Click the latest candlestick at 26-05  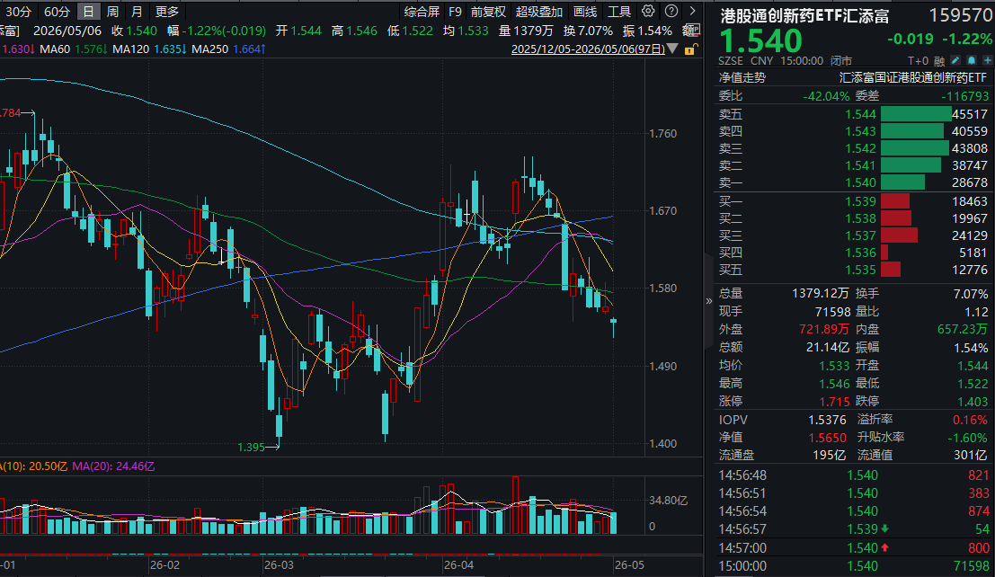[x=614, y=323]
